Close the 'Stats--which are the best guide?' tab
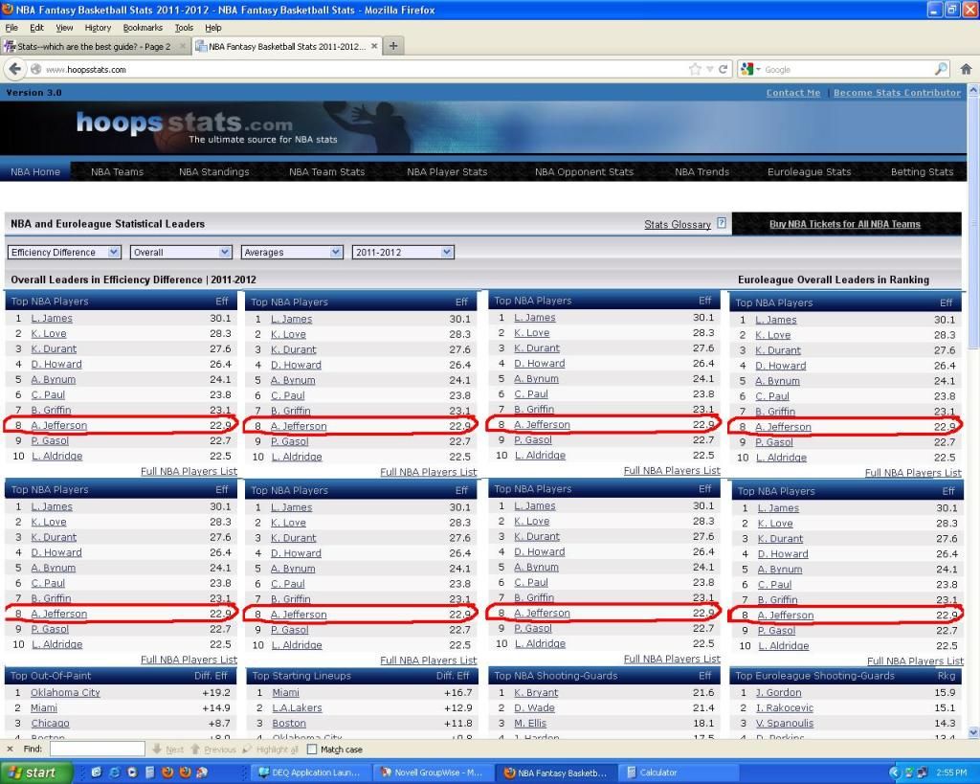The height and width of the screenshot is (784, 980). tap(183, 46)
